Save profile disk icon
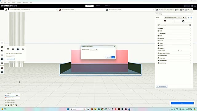The height and width of the screenshot is (111, 197). click(191, 18)
